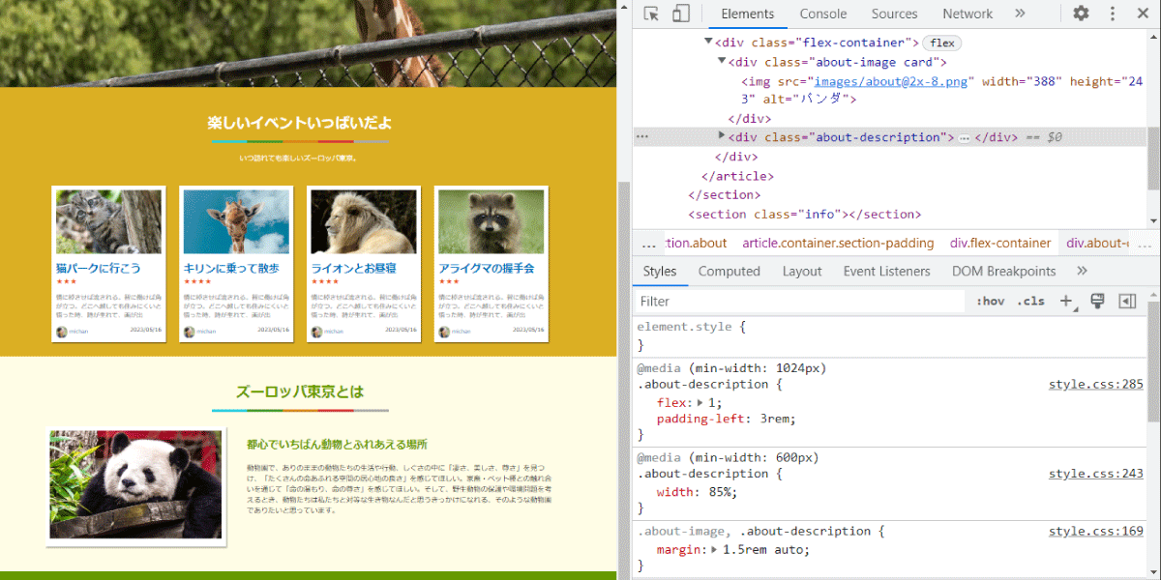1161x580 pixels.
Task: Open the DOM Breakpoints tab
Action: coord(1003,271)
